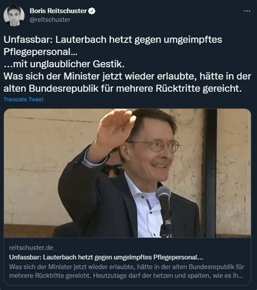Click the Boris Reitschuster display name
Image resolution: width=257 pixels, height=290 pixels.
click(58, 11)
